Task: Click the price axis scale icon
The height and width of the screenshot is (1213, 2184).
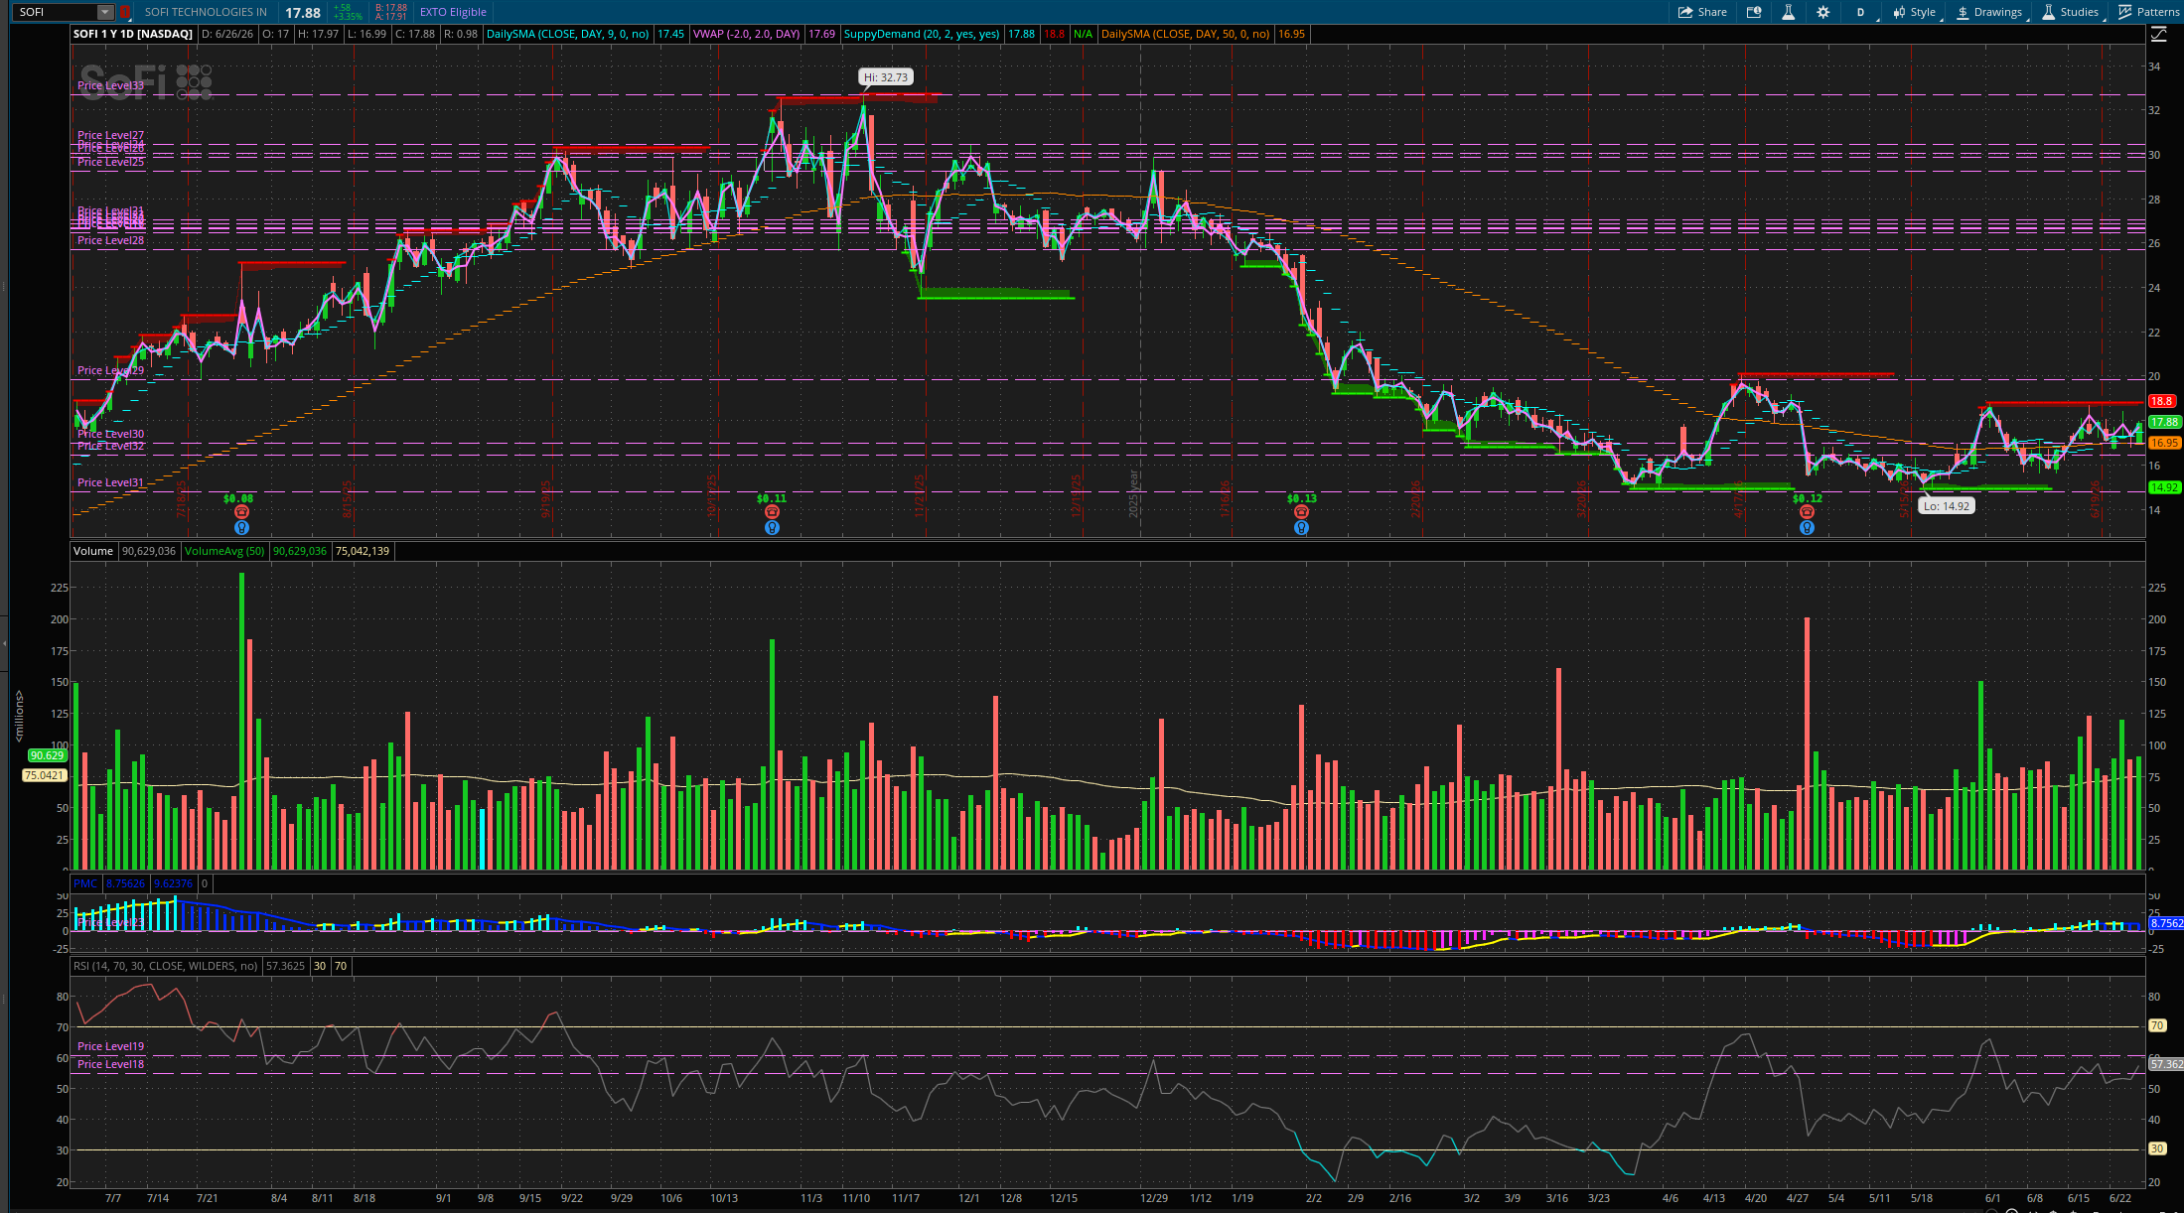Action: pos(2159,34)
